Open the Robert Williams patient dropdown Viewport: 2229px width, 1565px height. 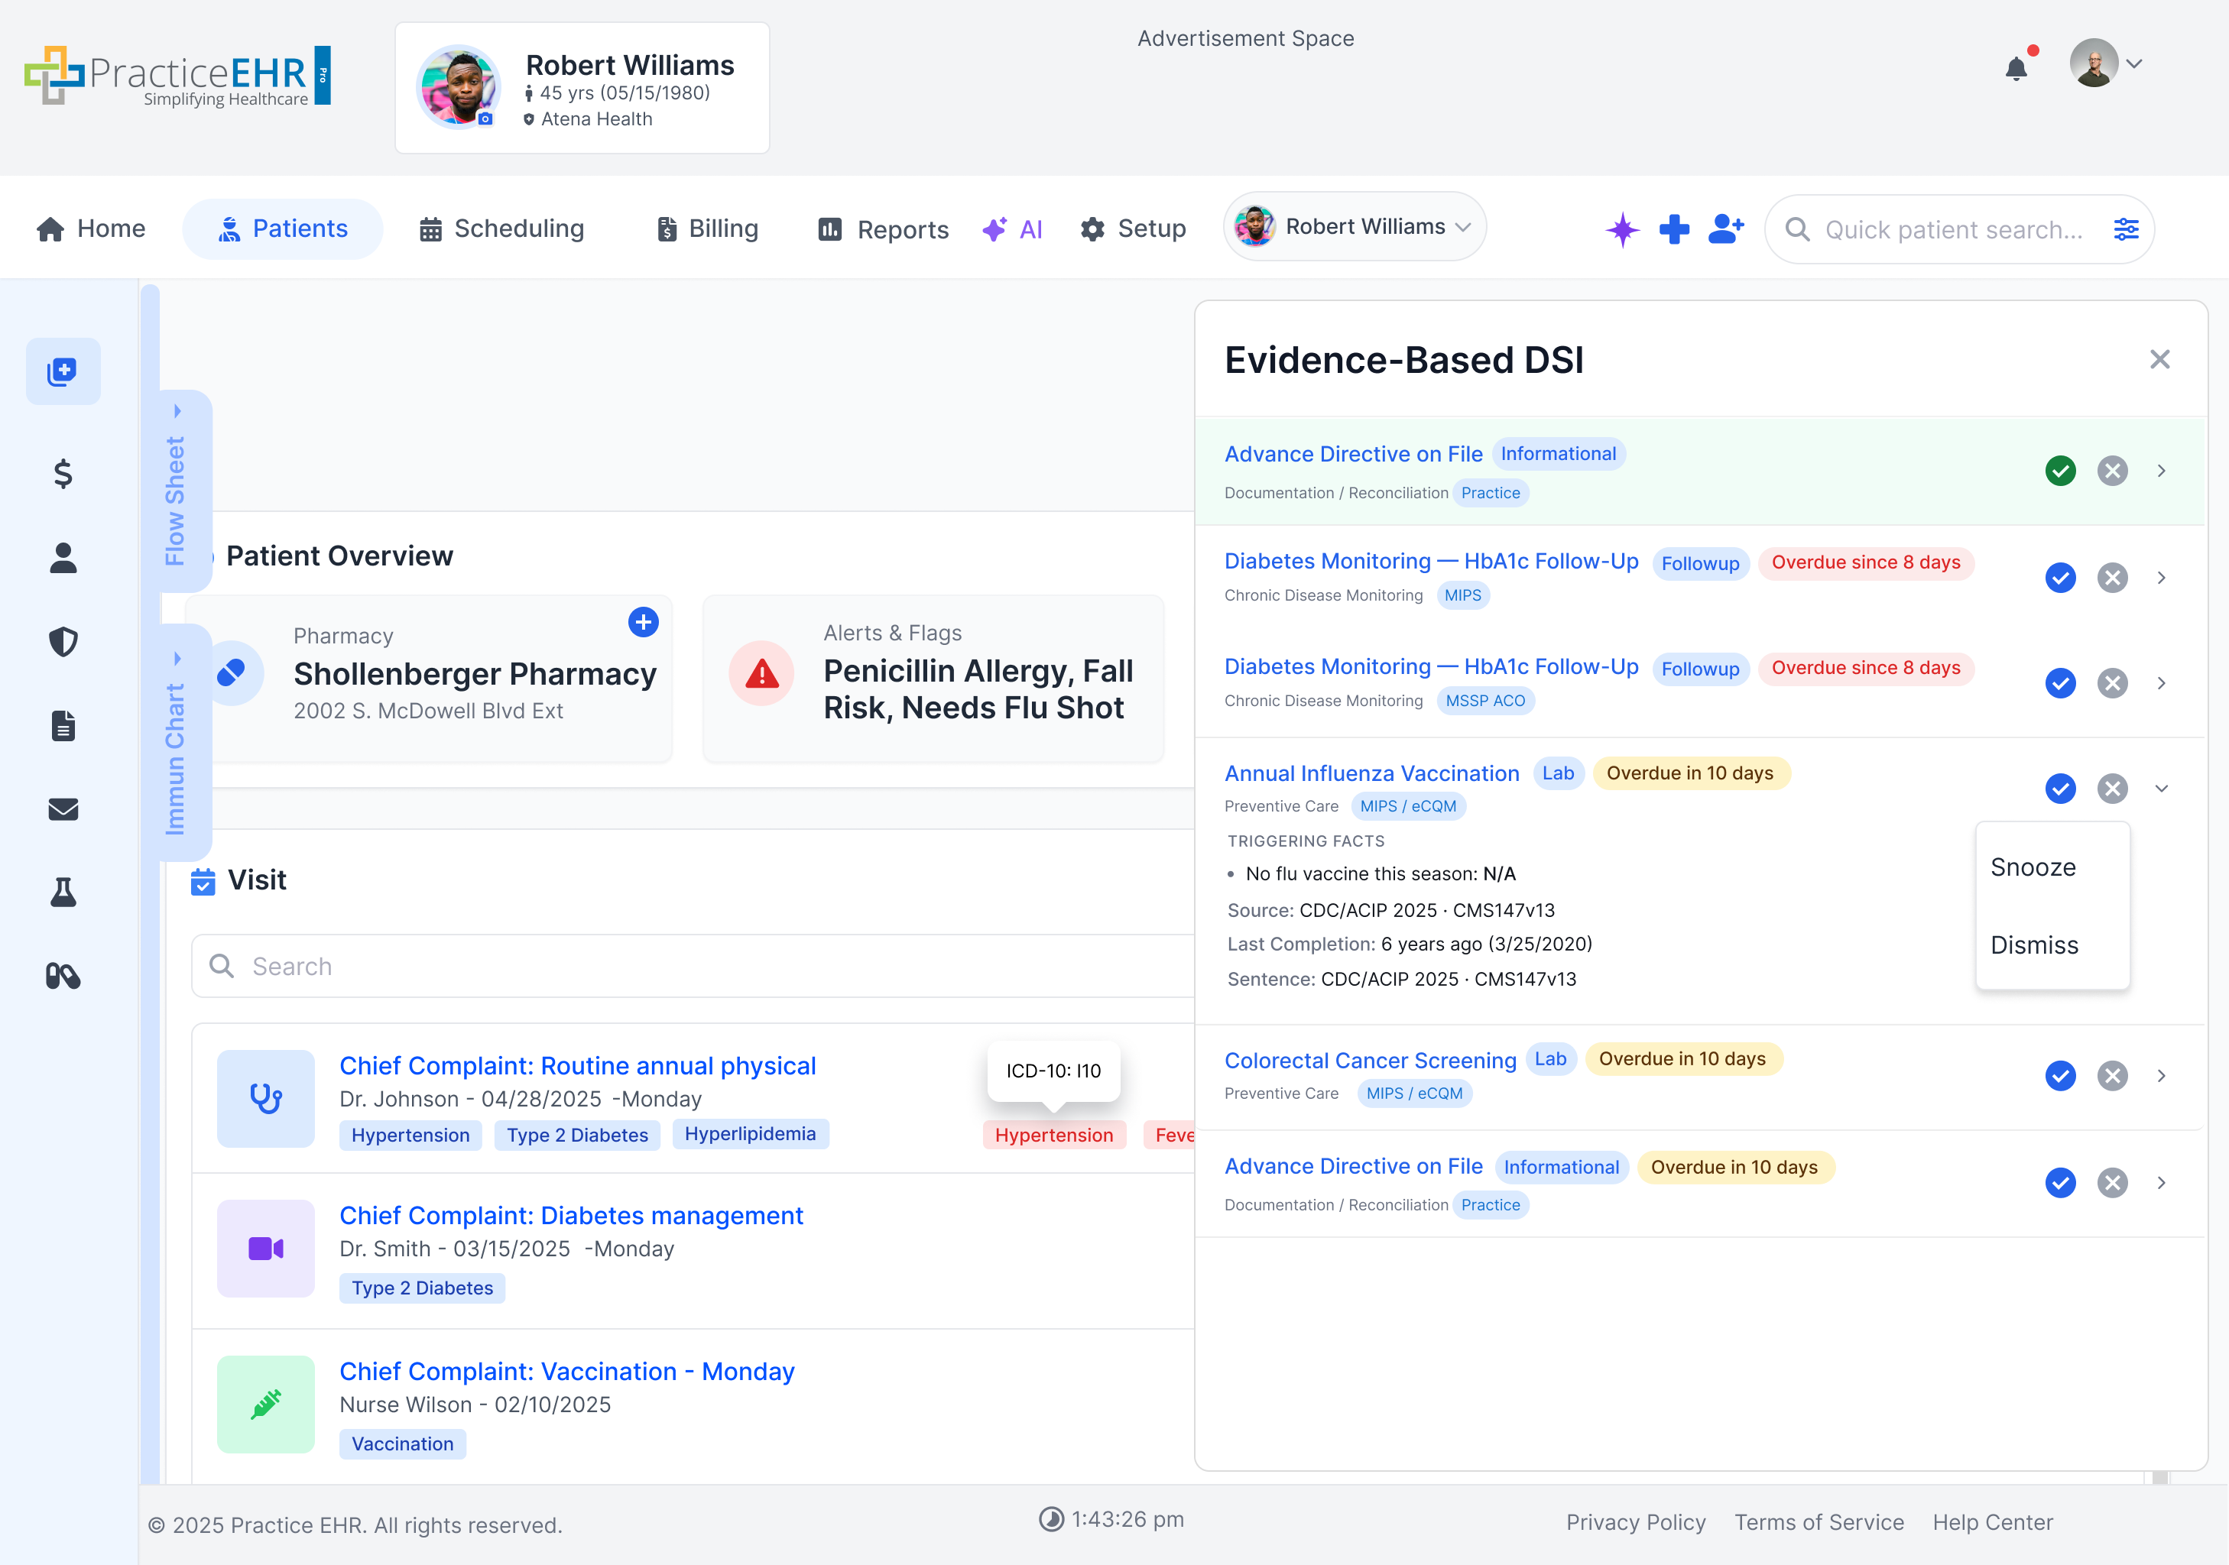pyautogui.click(x=1355, y=226)
